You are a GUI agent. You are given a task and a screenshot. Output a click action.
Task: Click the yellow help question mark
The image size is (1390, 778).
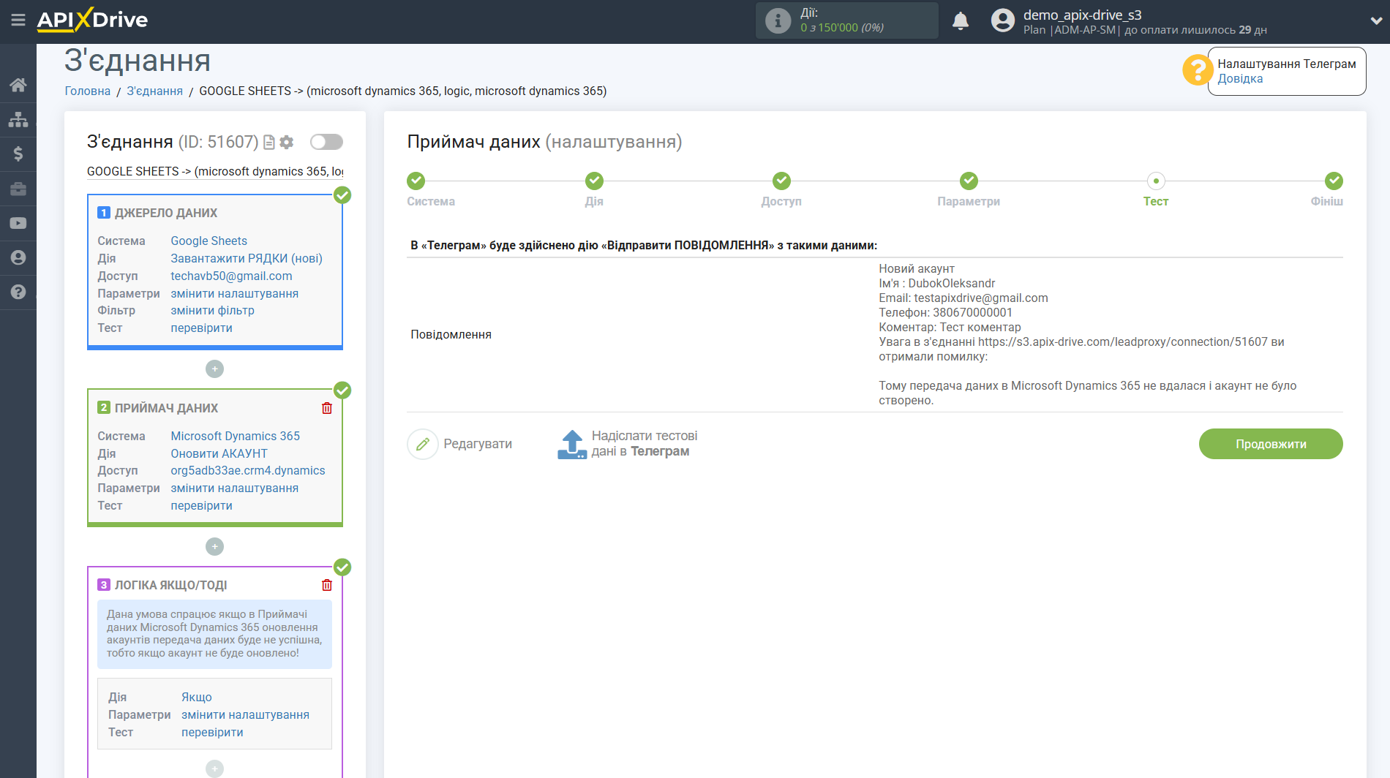(1198, 70)
